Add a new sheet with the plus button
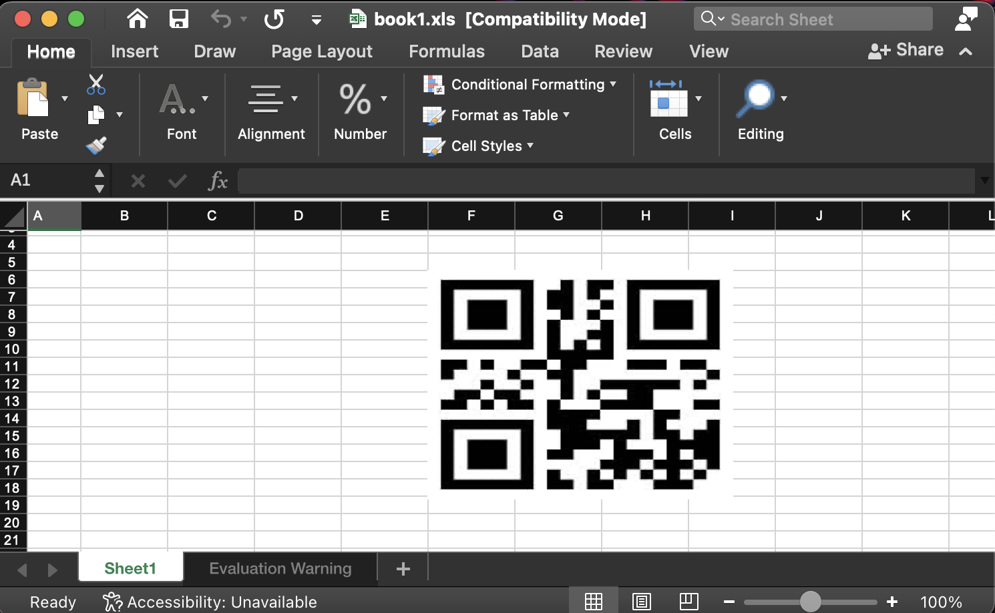 coord(402,568)
